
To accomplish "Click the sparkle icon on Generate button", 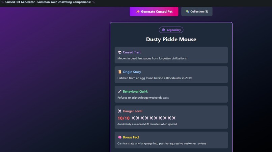I will tap(138, 11).
